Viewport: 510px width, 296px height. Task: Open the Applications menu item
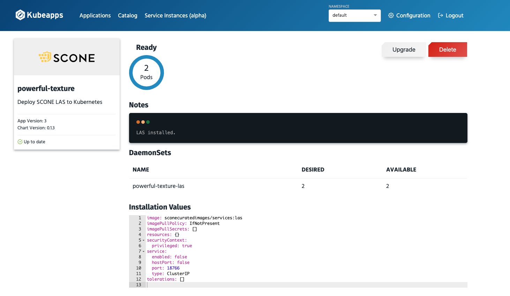tap(95, 15)
